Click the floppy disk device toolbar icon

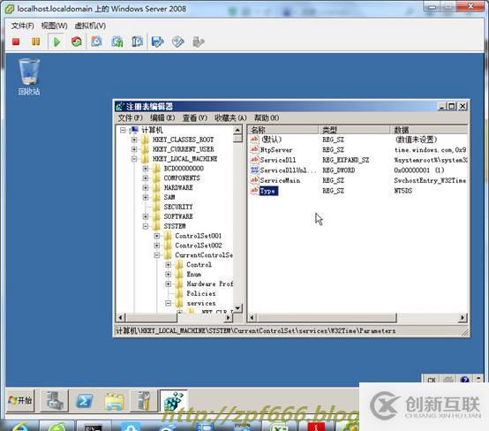click(x=157, y=42)
